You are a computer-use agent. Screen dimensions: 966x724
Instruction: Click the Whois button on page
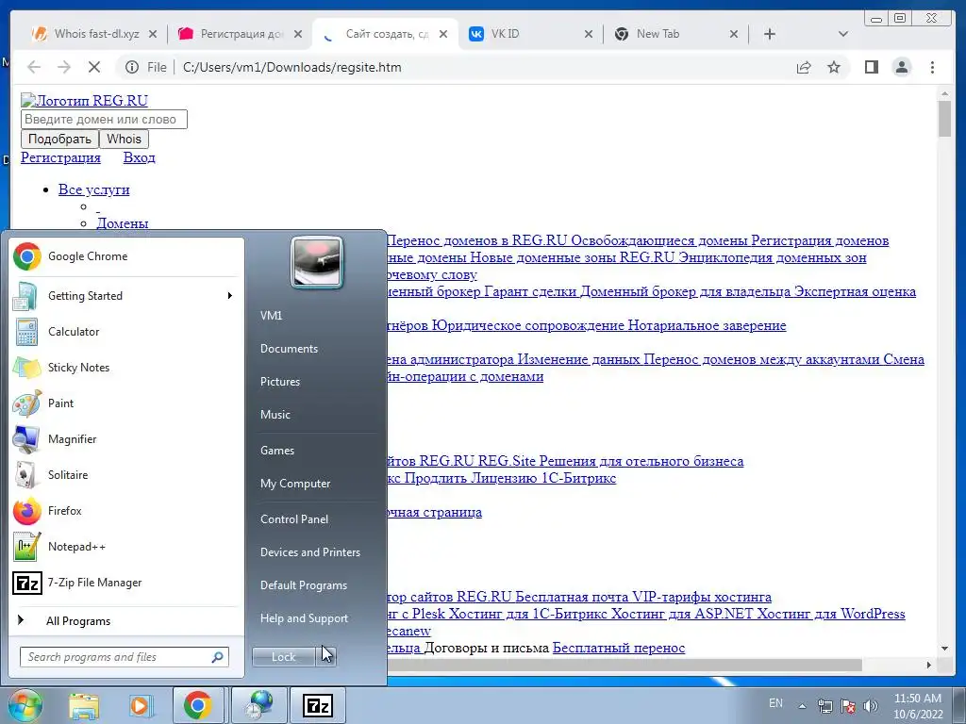pos(124,139)
